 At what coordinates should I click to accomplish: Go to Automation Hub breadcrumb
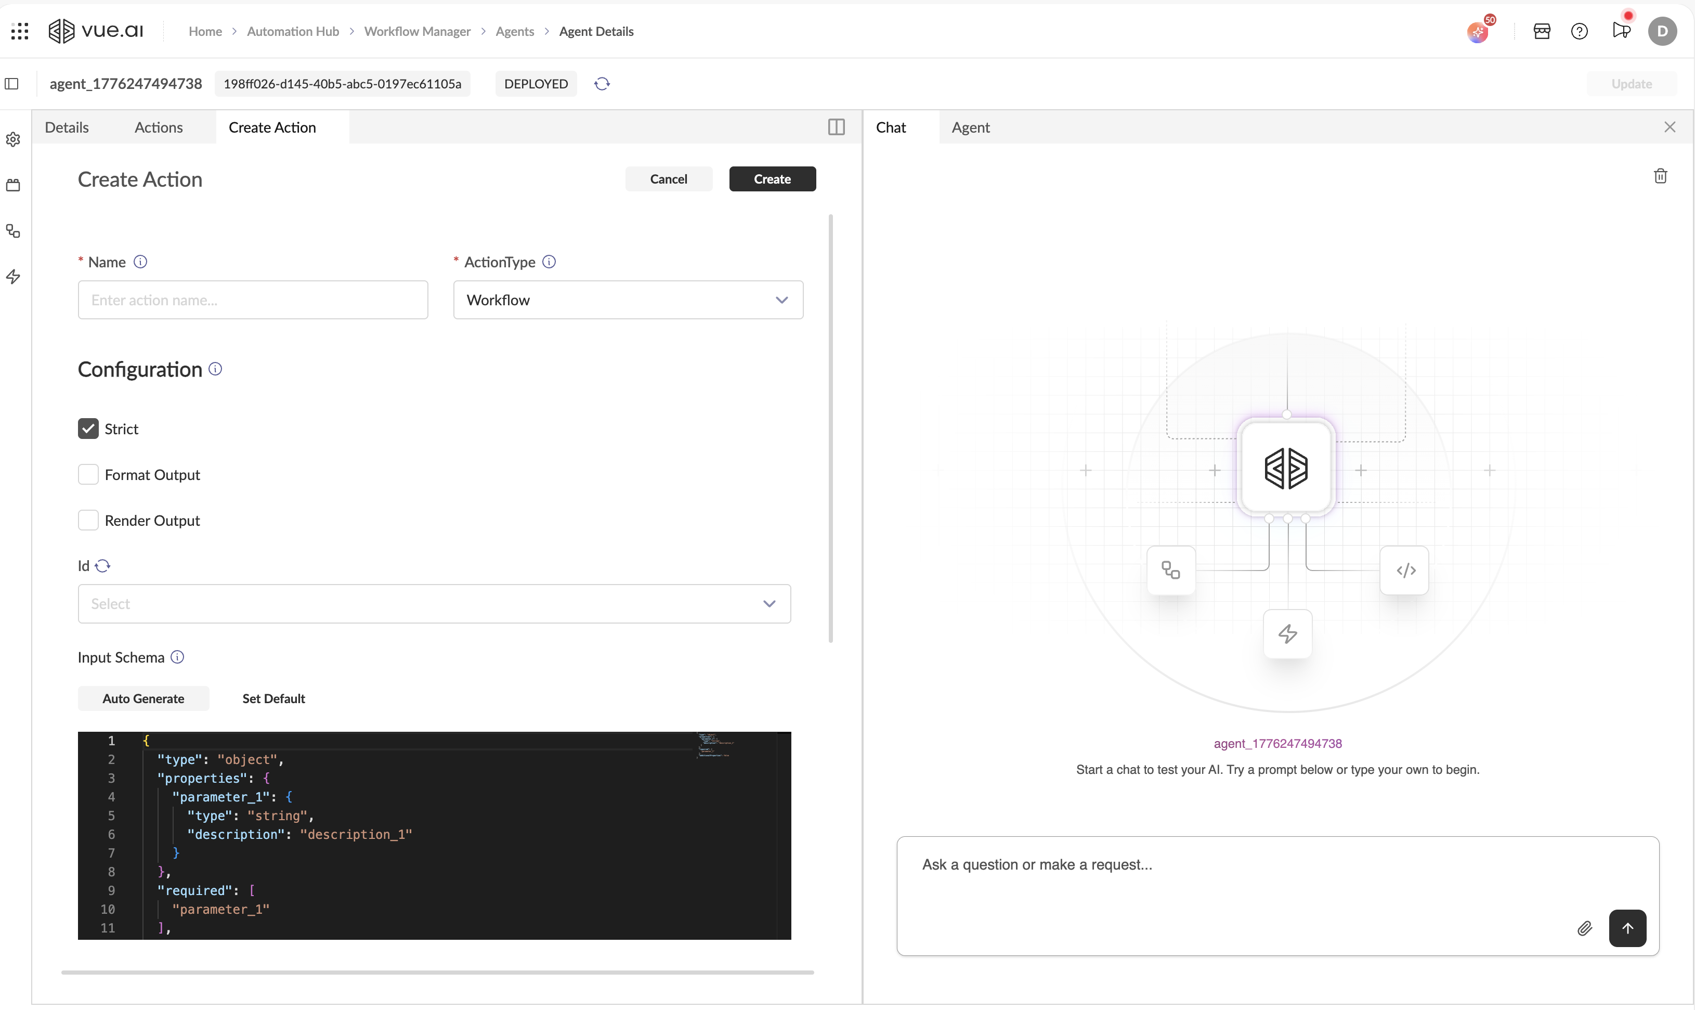pyautogui.click(x=293, y=31)
